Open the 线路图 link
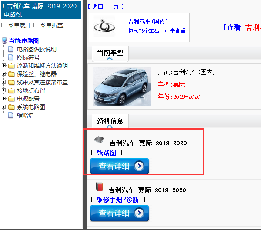Viewport: 261px width, 230px height. [106, 153]
